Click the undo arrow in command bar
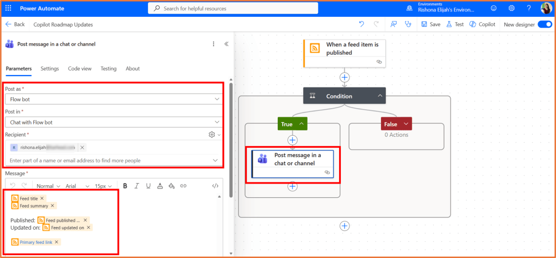This screenshot has width=556, height=258. pyautogui.click(x=361, y=24)
